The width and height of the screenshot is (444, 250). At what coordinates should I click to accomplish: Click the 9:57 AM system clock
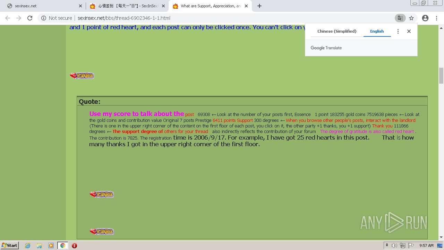point(426,245)
